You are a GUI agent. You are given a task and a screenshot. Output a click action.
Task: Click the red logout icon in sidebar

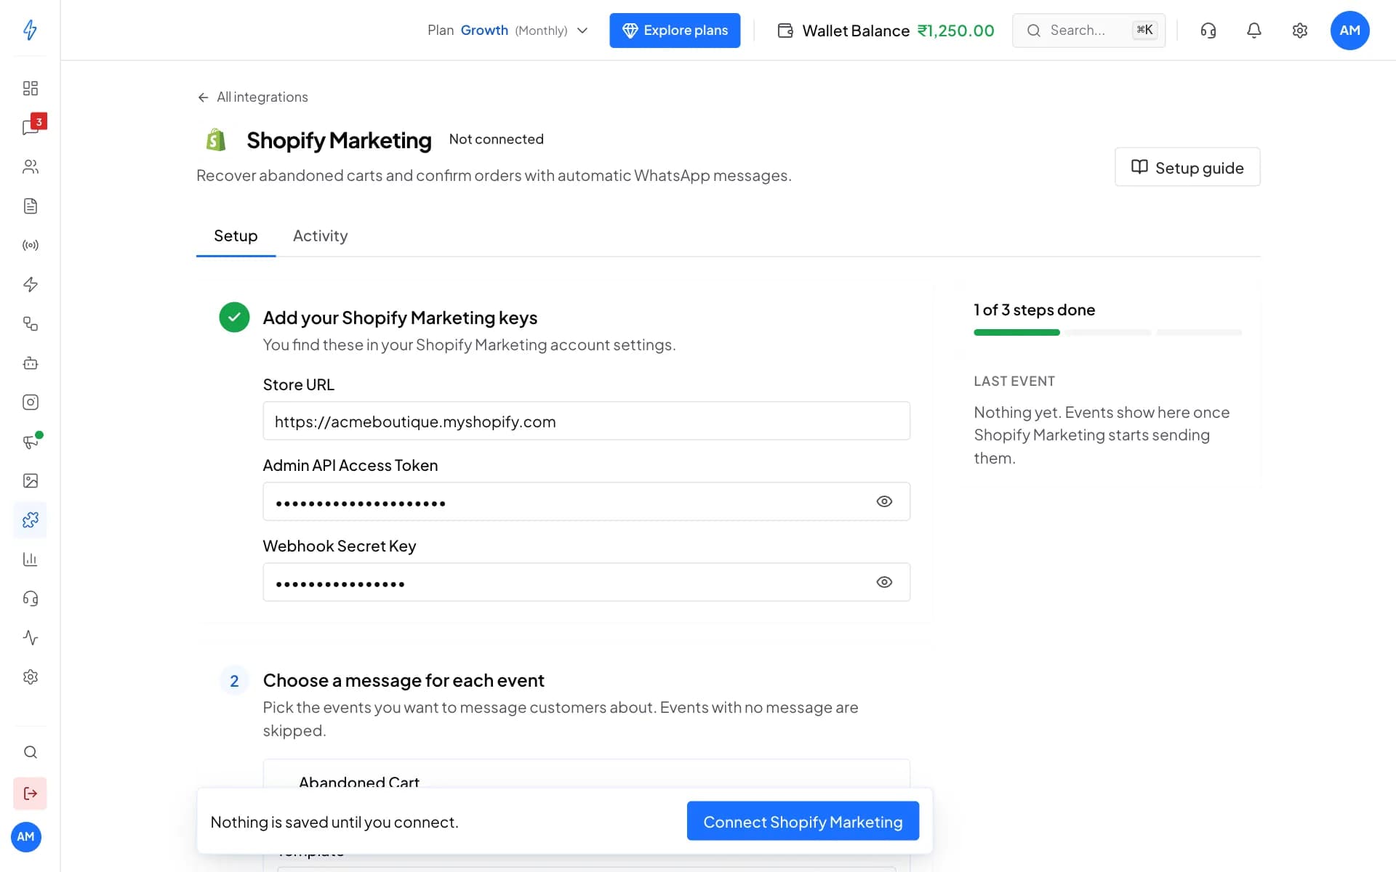[x=30, y=793]
